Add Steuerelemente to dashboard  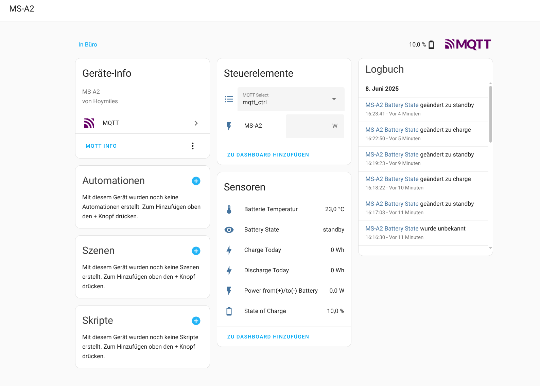(x=268, y=155)
